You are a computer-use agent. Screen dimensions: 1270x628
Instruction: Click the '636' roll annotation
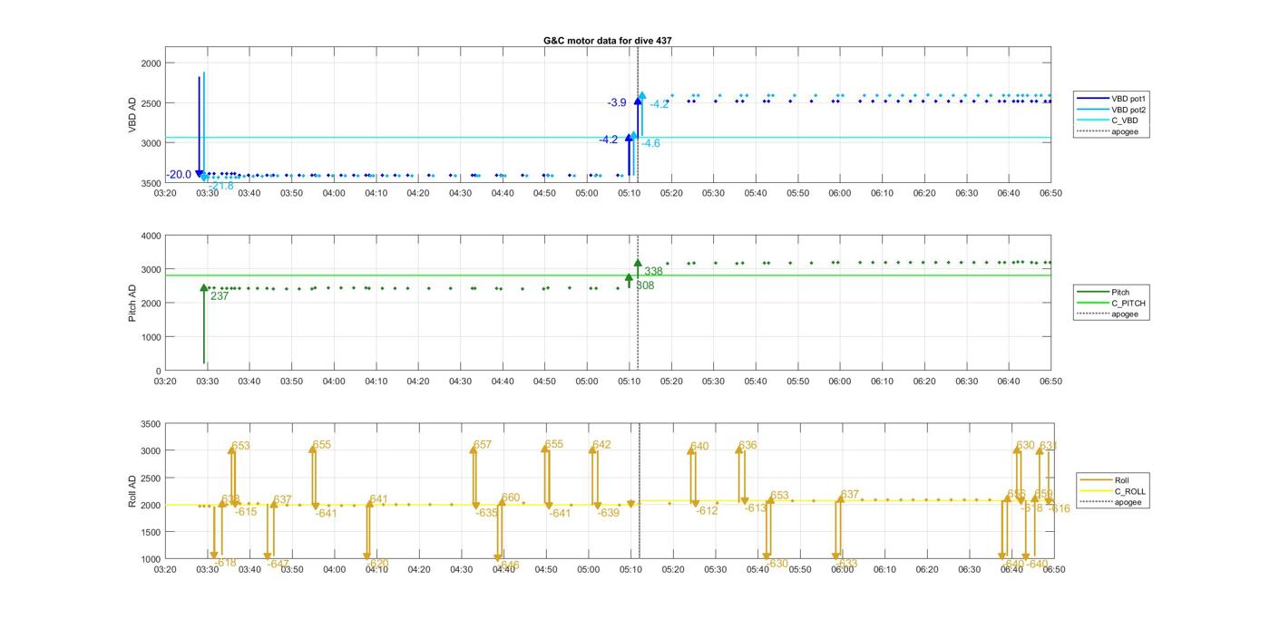[747, 446]
